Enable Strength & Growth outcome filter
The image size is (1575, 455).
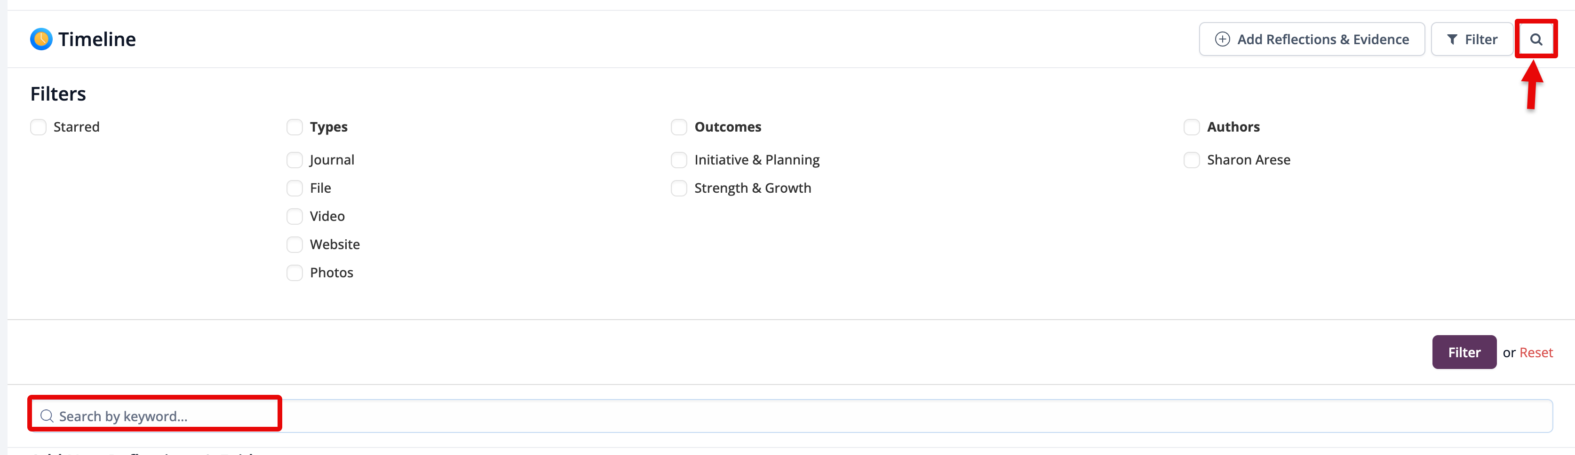(x=679, y=188)
